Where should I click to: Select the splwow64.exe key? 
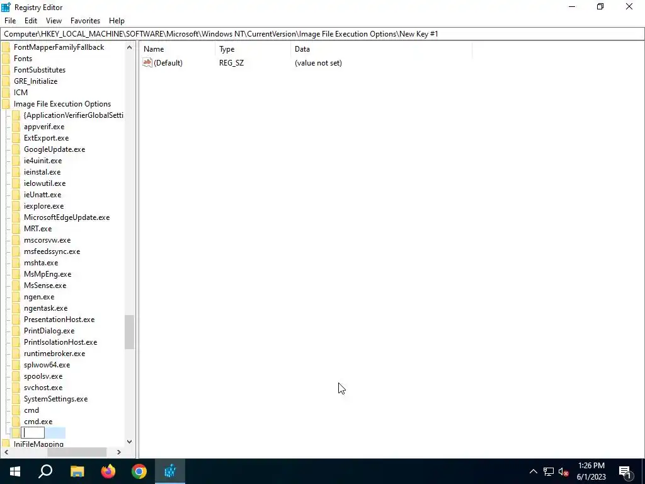47,365
